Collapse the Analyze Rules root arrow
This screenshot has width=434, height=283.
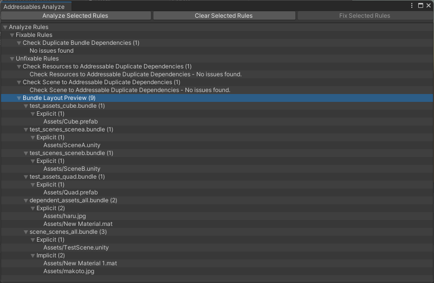pos(5,28)
